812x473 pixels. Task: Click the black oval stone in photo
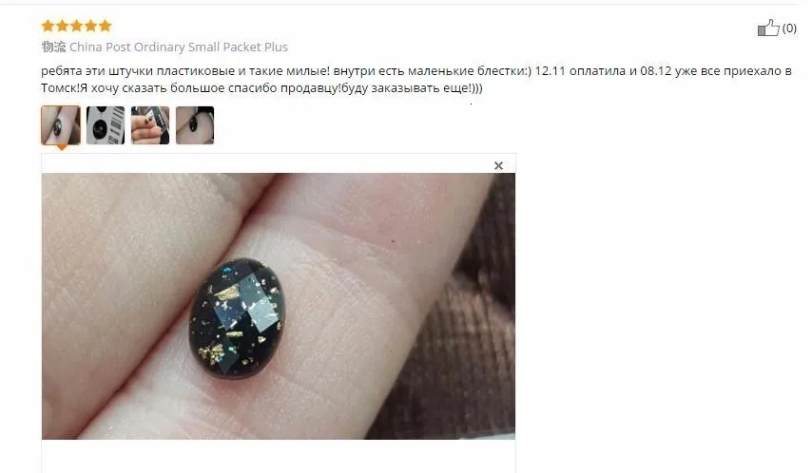[x=237, y=317]
